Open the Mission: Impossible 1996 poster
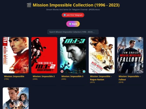Screen dimensions: 146x109 [16, 55]
